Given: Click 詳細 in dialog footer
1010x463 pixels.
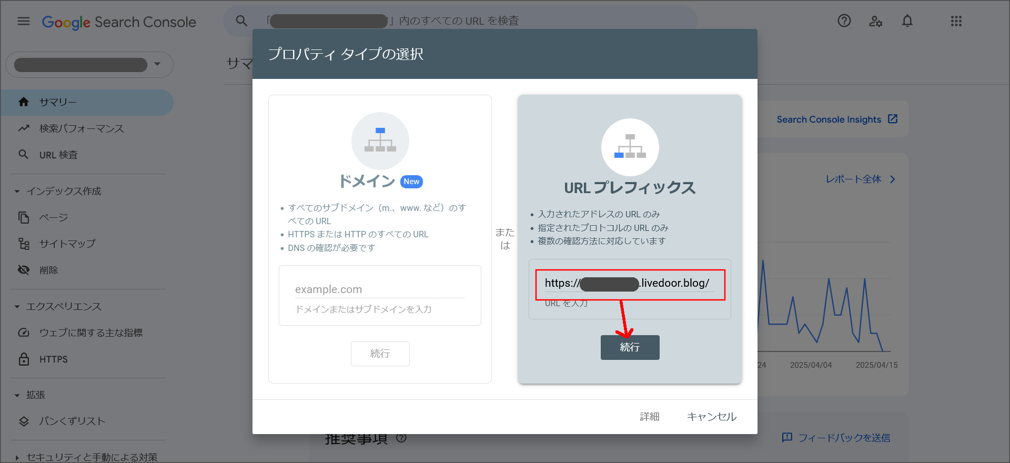Looking at the screenshot, I should 650,417.
